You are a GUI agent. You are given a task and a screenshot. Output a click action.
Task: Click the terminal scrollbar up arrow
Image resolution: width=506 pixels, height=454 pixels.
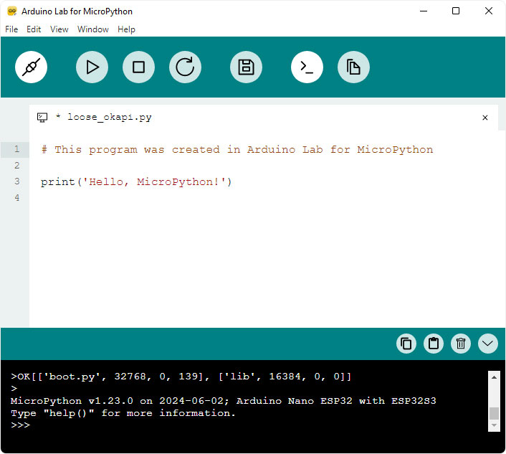[494, 377]
